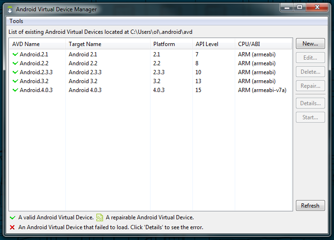Select the Android.3.2 AVD name

pos(34,81)
